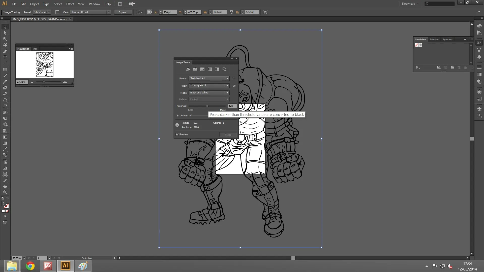This screenshot has height=272, width=484.
Task: Click Grayscale icon in Image Trace panel
Action: (x=209, y=69)
